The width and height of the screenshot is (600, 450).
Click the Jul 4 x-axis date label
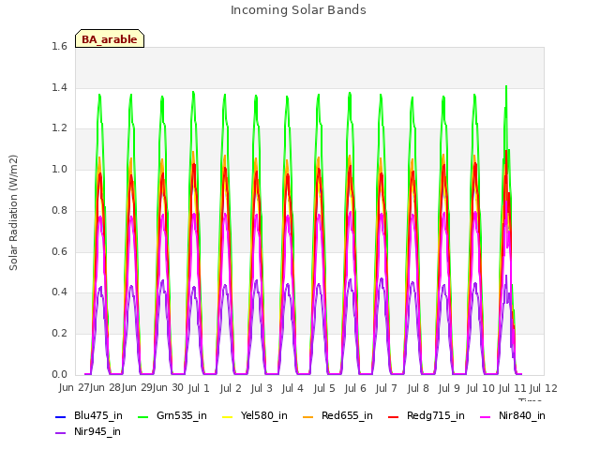coord(292,388)
